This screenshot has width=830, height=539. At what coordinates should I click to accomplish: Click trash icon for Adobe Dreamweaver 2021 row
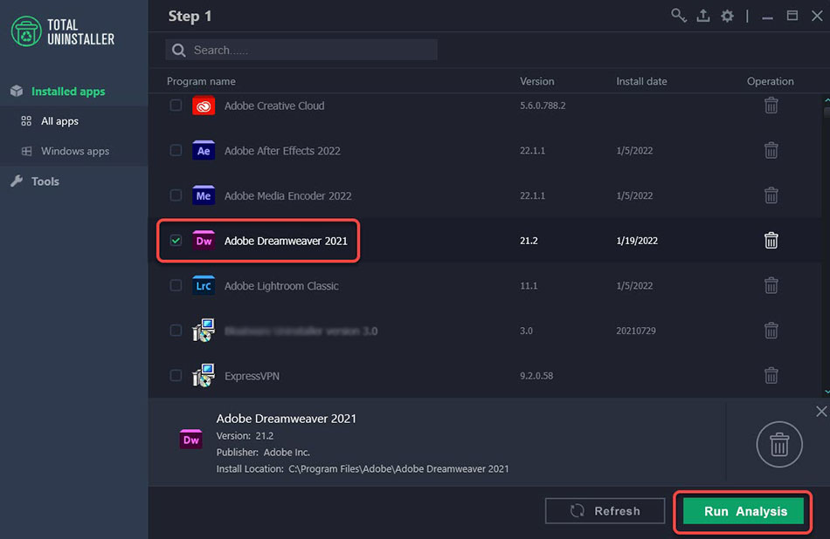(771, 241)
